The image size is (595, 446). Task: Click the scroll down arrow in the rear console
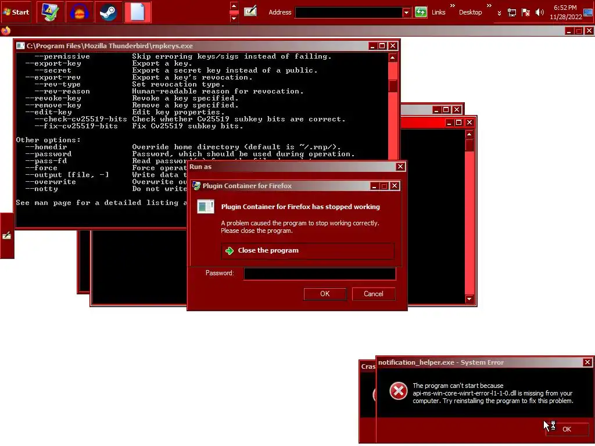469,299
